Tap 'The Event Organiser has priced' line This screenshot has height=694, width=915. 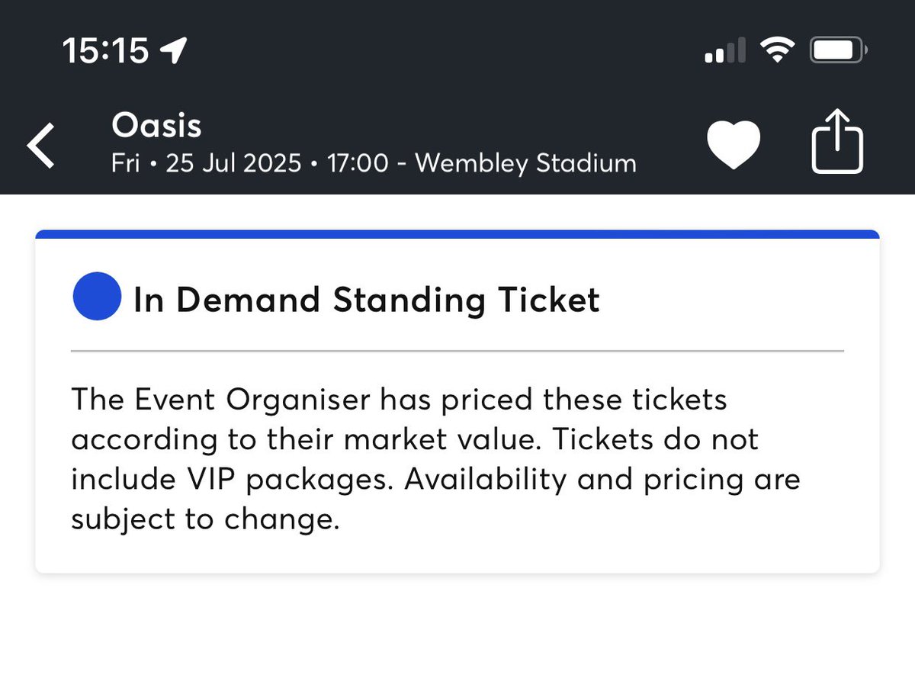click(x=399, y=400)
